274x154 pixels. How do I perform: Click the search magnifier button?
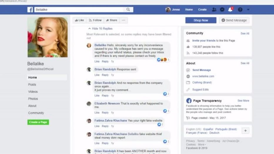click(x=128, y=9)
